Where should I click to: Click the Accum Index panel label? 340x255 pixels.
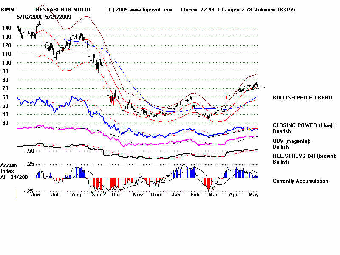[8, 168]
